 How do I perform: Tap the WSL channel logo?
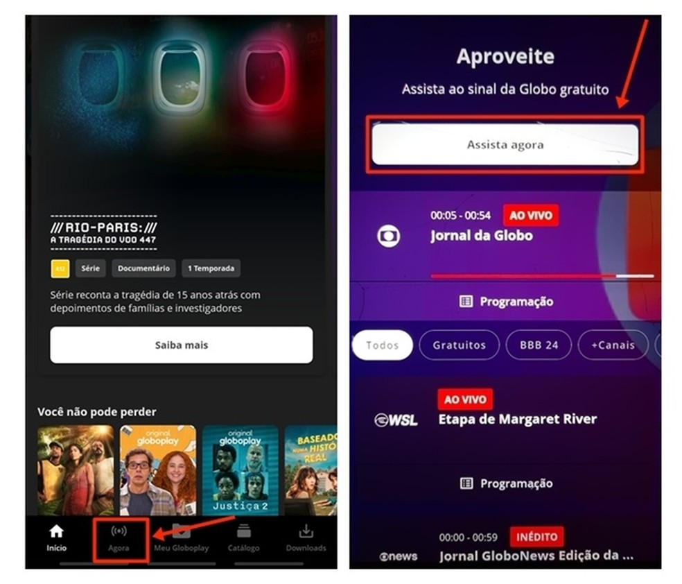point(396,420)
